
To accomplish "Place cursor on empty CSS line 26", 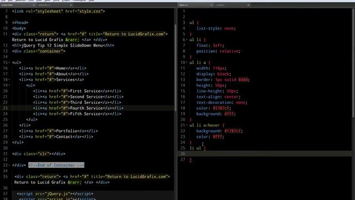I will click(x=265, y=154).
